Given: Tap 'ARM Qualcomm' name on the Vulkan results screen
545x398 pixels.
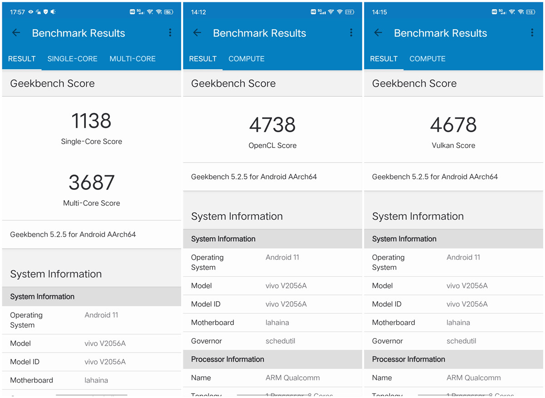Looking at the screenshot, I should click(x=474, y=378).
